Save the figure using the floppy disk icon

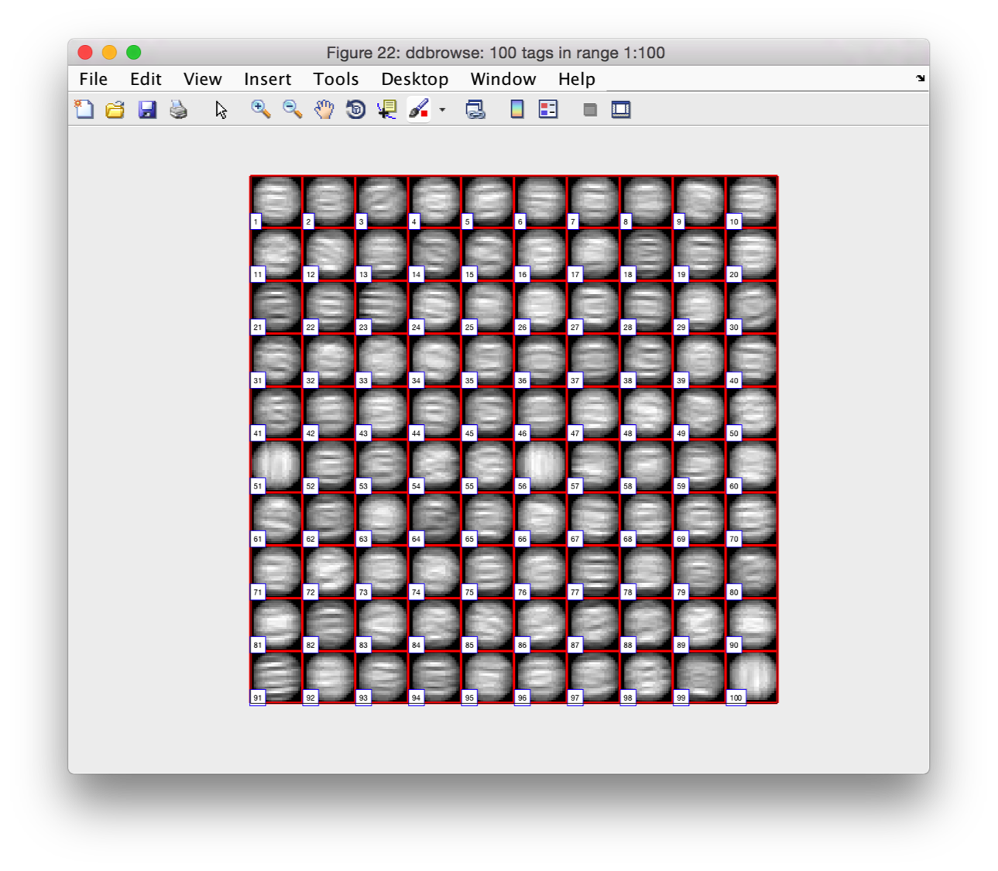[x=147, y=109]
